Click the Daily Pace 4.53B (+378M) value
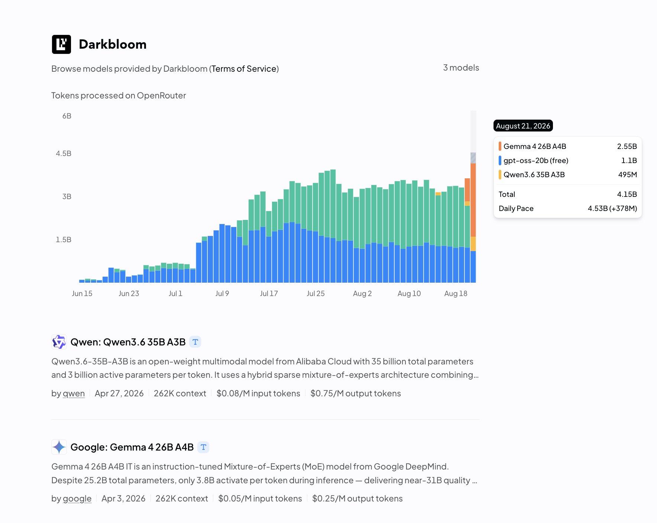The image size is (657, 523). [x=612, y=208]
